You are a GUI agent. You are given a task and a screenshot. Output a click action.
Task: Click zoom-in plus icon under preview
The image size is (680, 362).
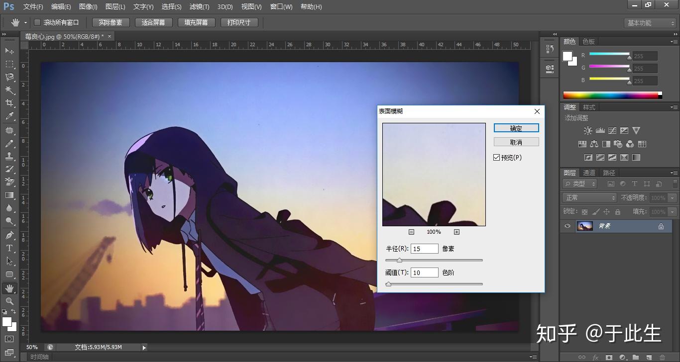tap(456, 232)
